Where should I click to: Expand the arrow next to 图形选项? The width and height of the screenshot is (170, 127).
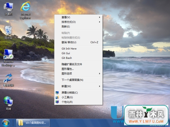(100, 73)
